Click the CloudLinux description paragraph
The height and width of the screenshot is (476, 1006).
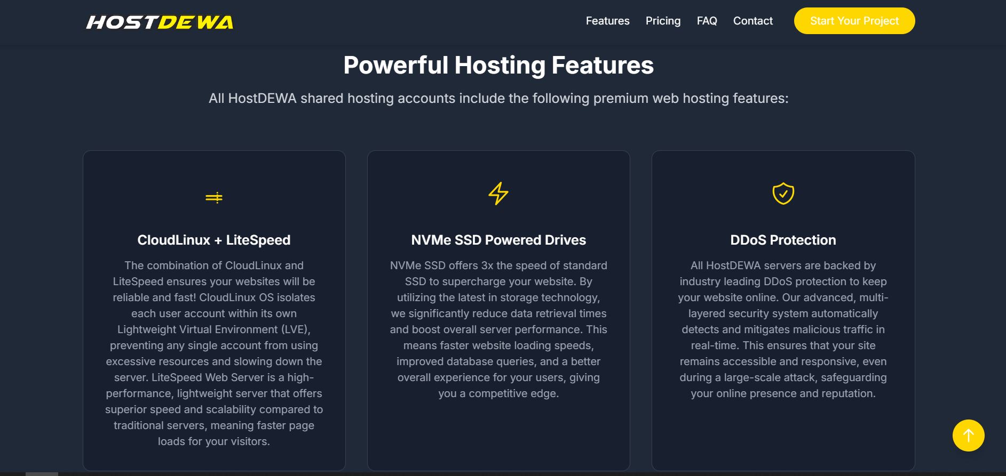214,353
